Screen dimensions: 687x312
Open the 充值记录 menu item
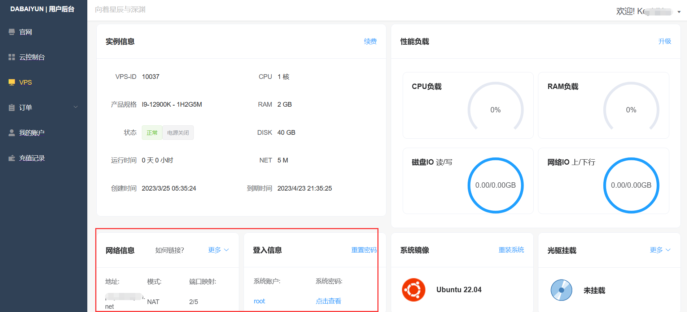(x=44, y=158)
